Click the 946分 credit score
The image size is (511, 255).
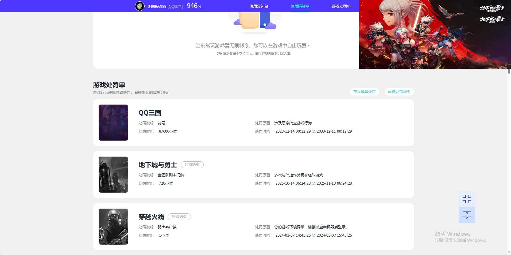(194, 6)
